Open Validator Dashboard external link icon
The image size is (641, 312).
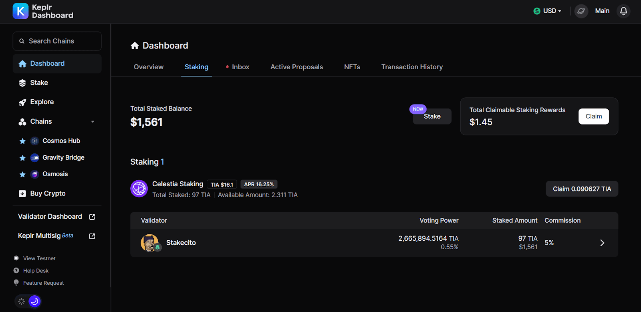pyautogui.click(x=92, y=217)
